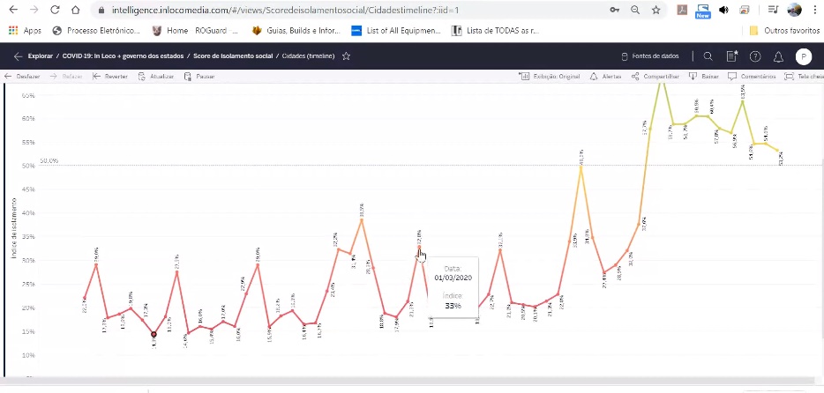824x393 pixels.
Task: Click the 50.0% reference line label
Action: (49, 160)
